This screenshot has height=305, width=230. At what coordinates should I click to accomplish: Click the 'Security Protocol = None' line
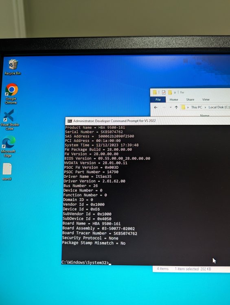click(x=90, y=238)
